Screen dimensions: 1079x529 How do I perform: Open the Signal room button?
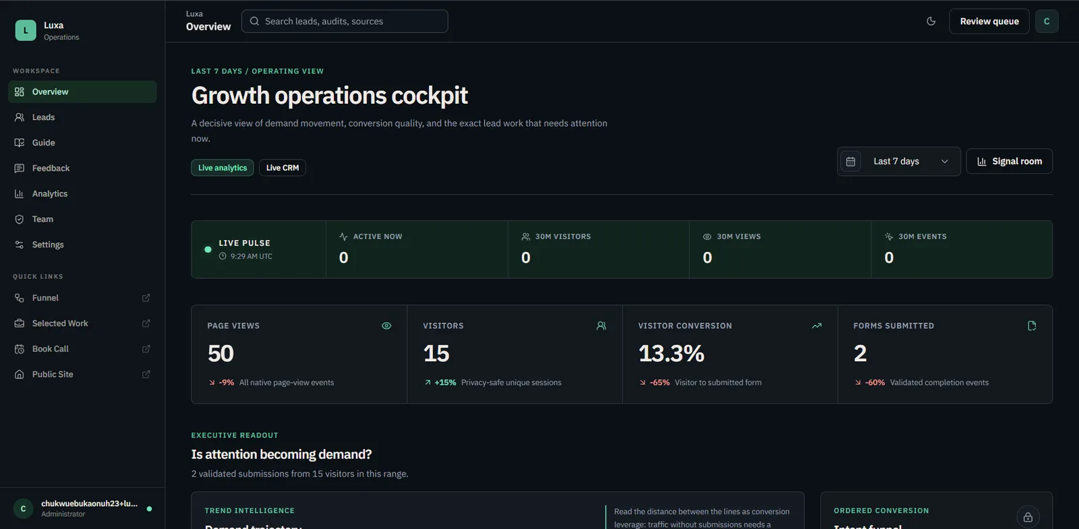click(1009, 162)
